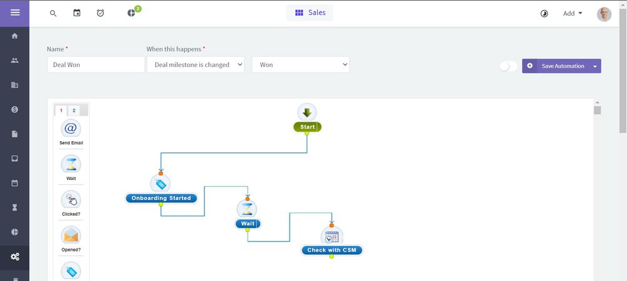Image resolution: width=627 pixels, height=281 pixels.
Task: Click the timer icon next to Add
Action: pyautogui.click(x=544, y=14)
